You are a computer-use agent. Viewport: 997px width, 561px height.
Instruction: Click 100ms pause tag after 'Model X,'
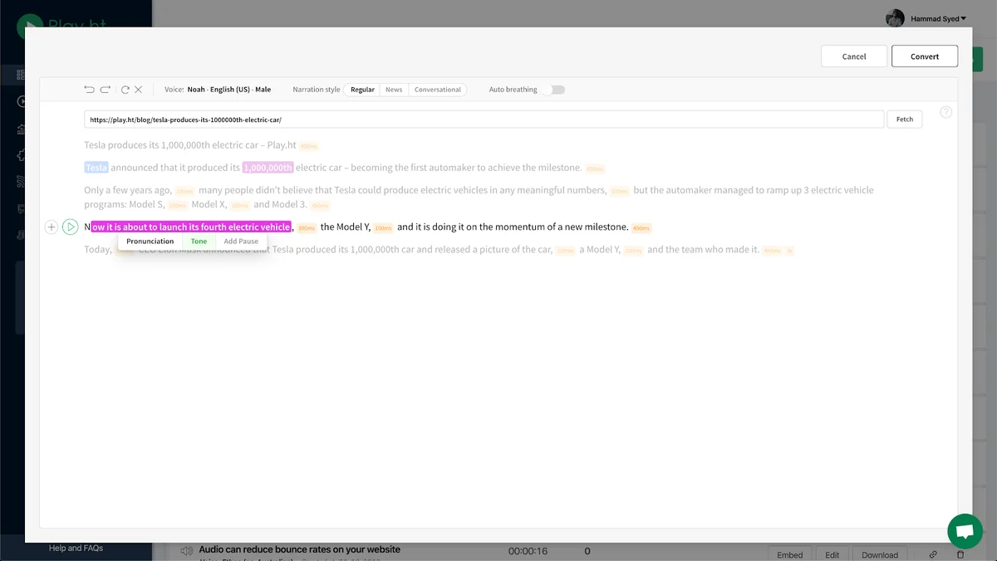click(x=239, y=205)
